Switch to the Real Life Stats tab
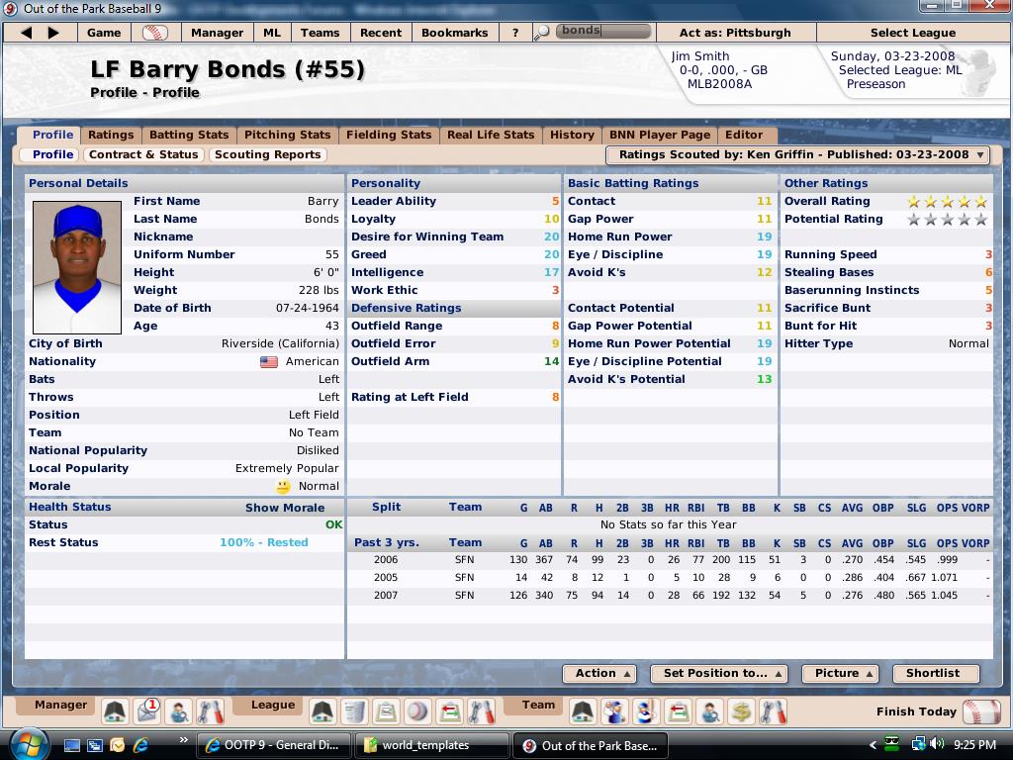 [491, 135]
